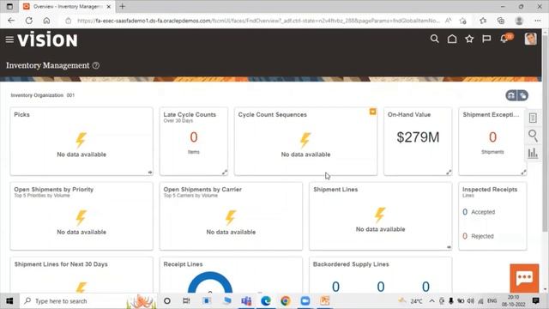
Task: Open the orange chat assistant button
Action: [x=524, y=278]
